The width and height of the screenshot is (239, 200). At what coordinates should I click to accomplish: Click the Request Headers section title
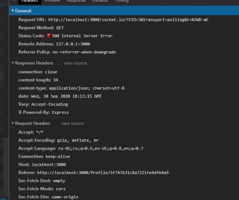(x=32, y=123)
